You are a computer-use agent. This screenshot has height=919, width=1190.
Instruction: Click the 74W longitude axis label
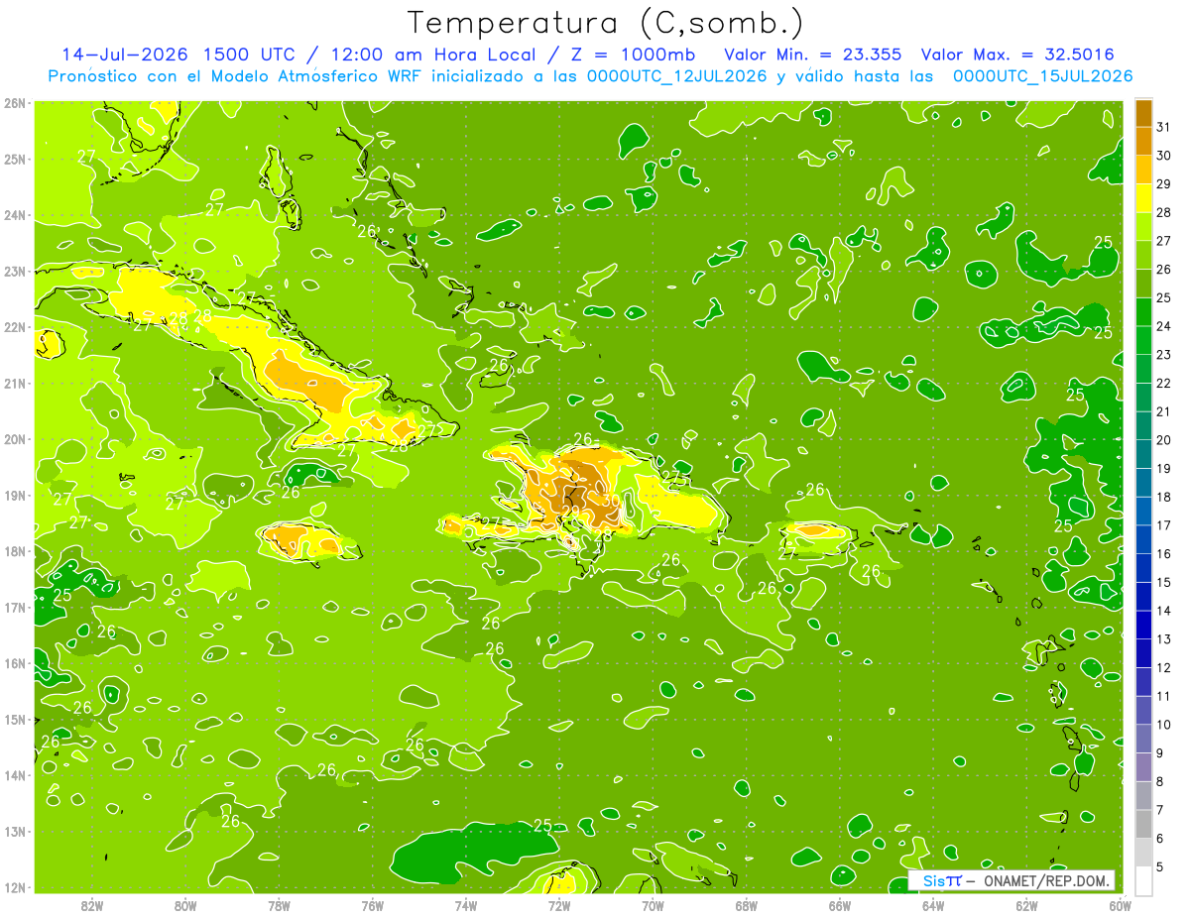(465, 905)
